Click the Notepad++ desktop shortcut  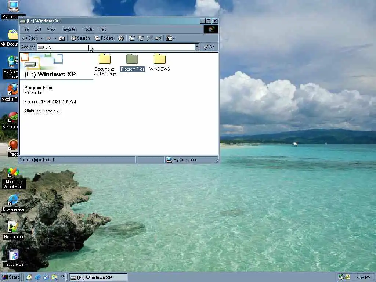point(14,231)
